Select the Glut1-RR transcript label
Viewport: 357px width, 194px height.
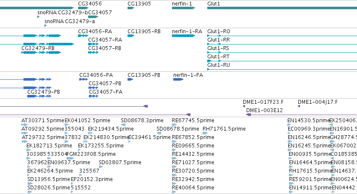pyautogui.click(x=219, y=39)
